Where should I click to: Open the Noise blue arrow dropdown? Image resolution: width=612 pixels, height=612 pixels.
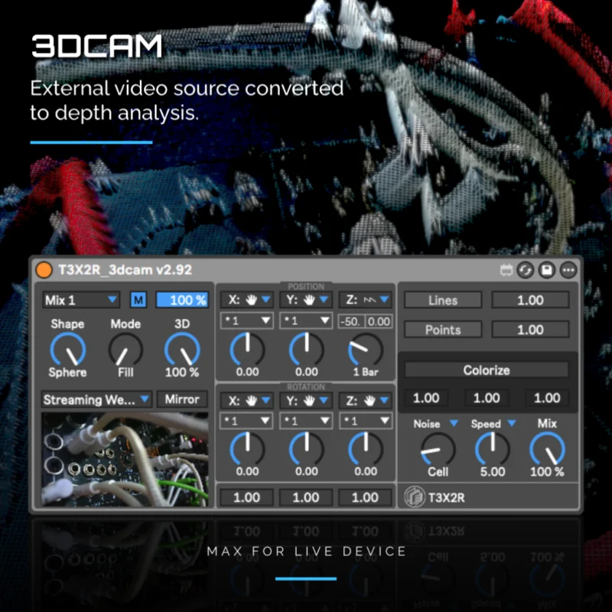(454, 423)
